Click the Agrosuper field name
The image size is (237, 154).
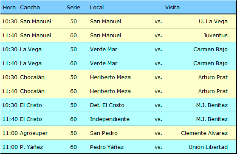(34, 133)
